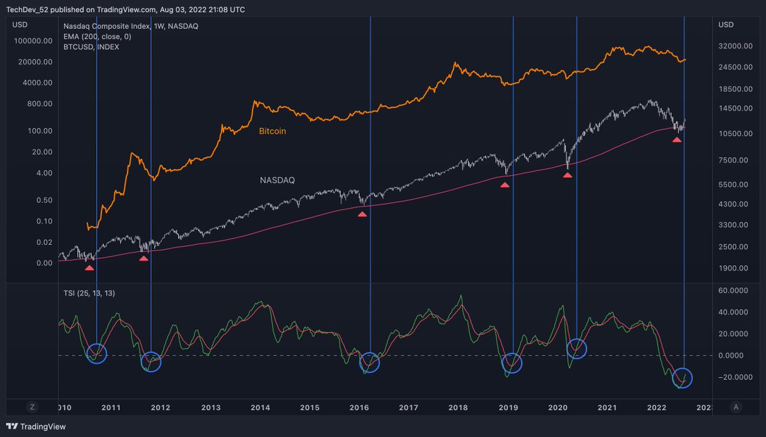Click the right USD axis label
The image size is (766, 437).
pyautogui.click(x=726, y=25)
